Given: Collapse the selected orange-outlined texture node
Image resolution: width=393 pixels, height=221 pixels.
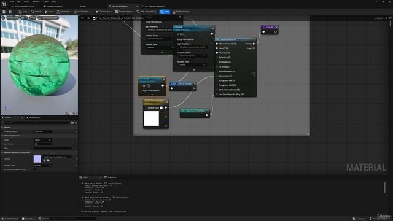Looking at the screenshot, I should click(152, 95).
